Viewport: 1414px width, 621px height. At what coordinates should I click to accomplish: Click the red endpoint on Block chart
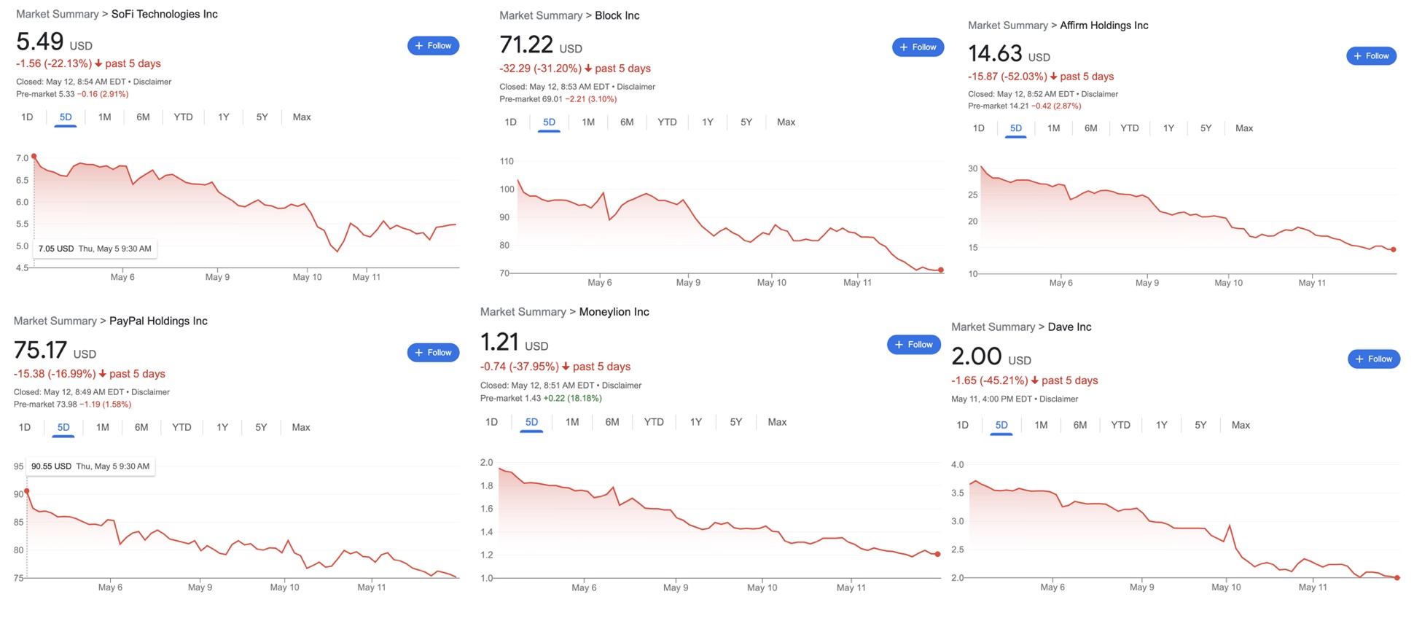(941, 270)
